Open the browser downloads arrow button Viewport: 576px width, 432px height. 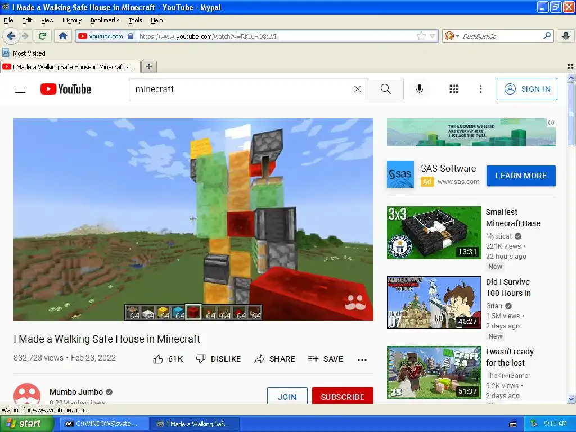[x=566, y=36]
